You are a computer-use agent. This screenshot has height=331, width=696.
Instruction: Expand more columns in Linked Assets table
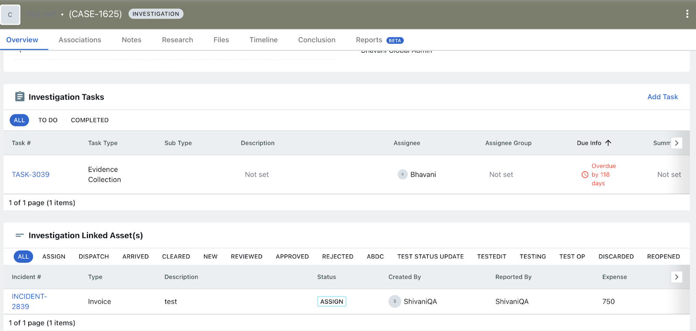(676, 277)
